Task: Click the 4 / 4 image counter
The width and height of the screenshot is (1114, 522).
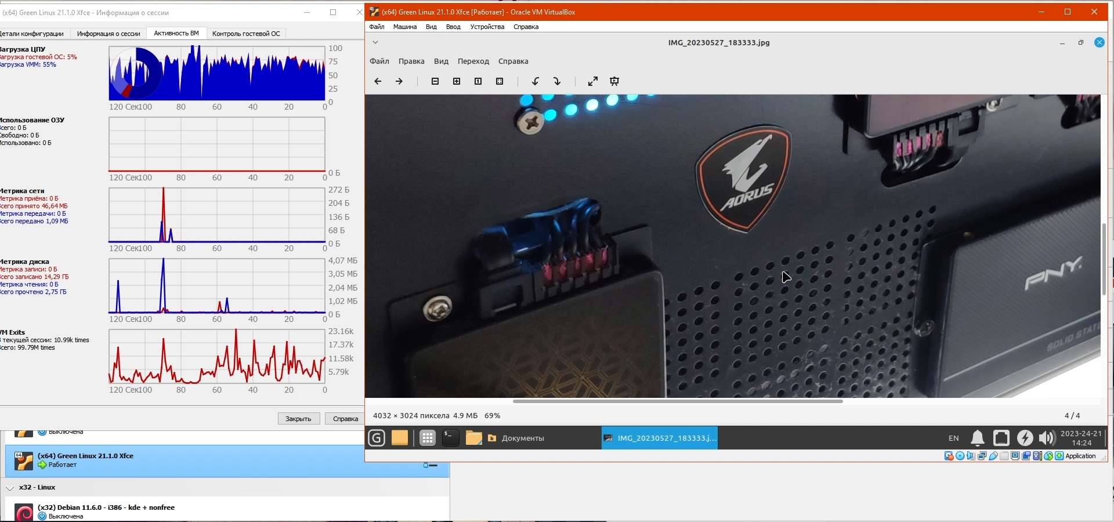Action: tap(1072, 416)
